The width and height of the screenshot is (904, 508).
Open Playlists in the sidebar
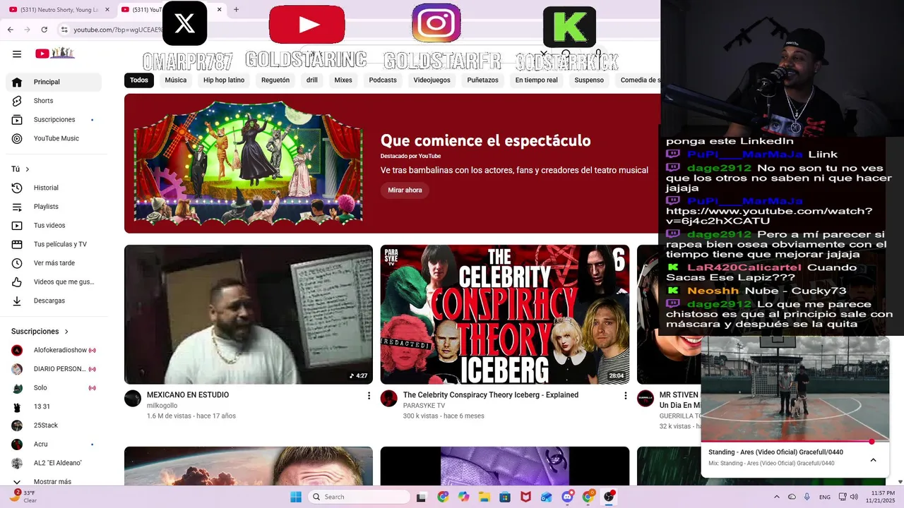54,207
